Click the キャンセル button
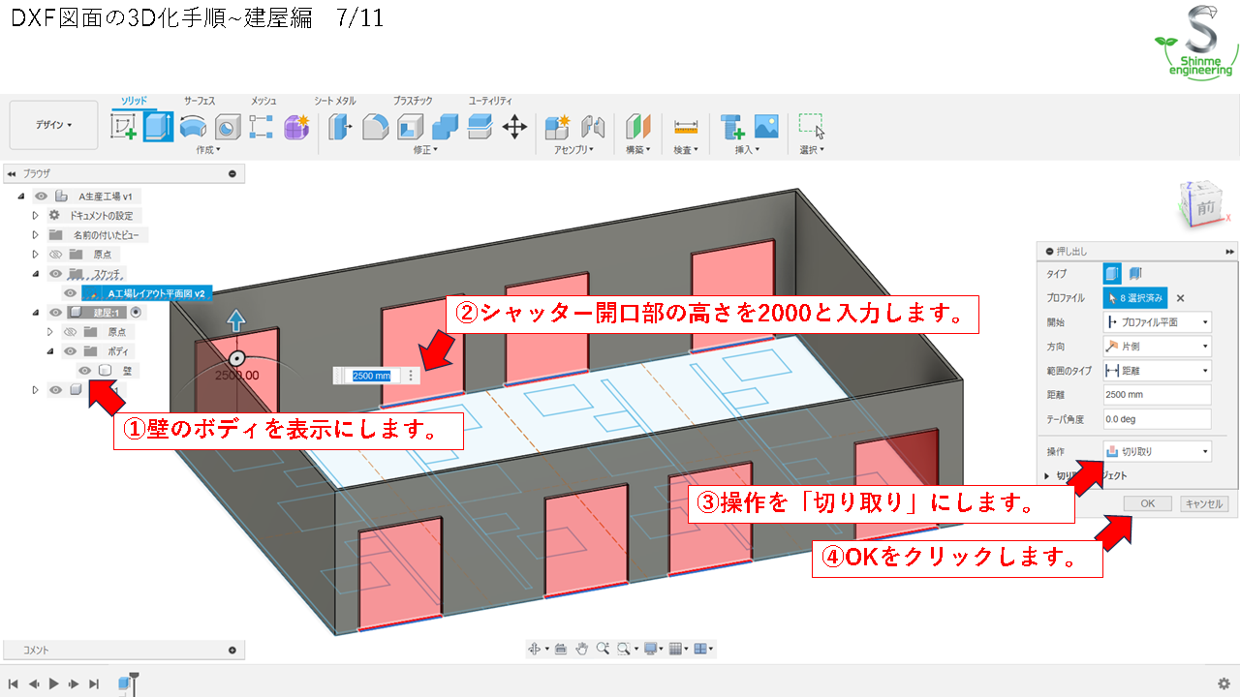1240x697 pixels. [1204, 502]
